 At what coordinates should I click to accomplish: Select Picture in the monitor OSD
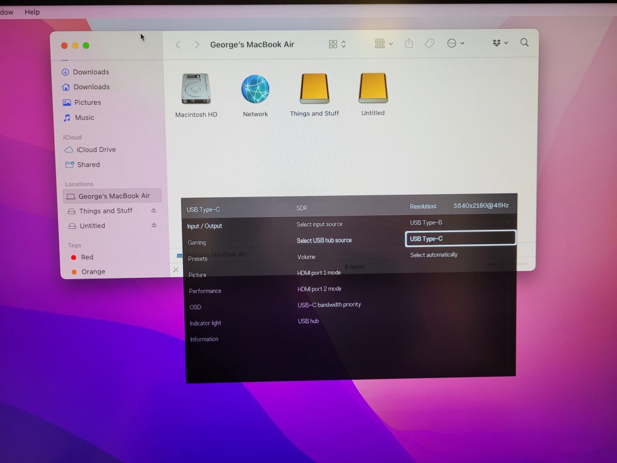coord(197,275)
